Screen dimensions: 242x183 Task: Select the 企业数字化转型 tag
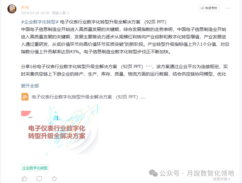coord(35,168)
